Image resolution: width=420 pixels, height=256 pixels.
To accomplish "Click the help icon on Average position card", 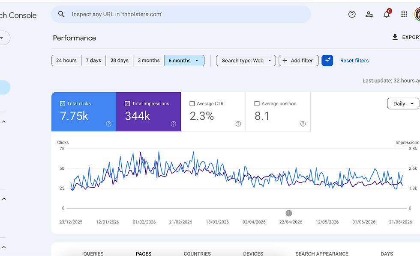I will click(x=303, y=124).
